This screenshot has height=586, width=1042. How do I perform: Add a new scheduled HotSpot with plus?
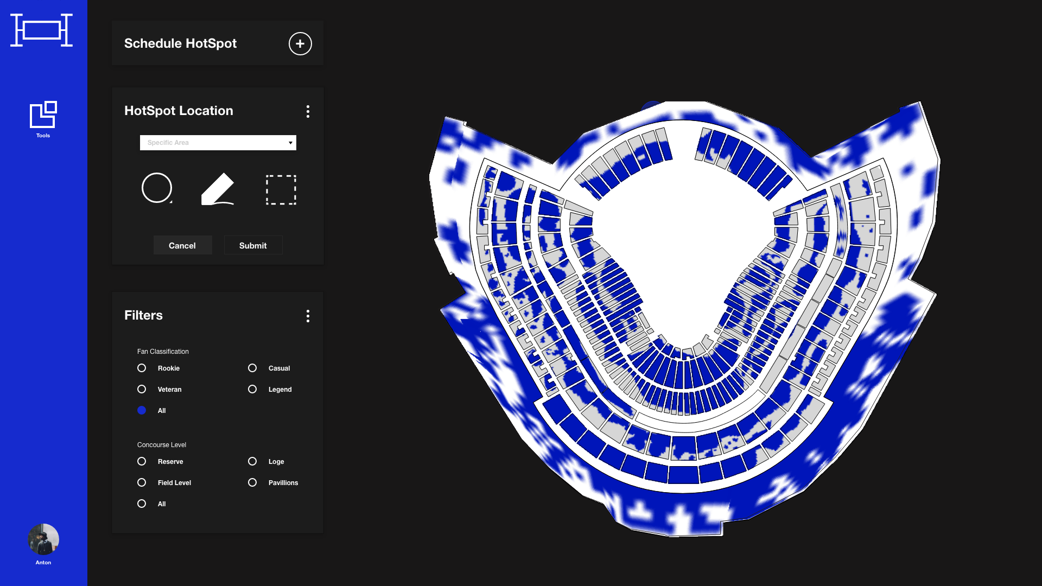(x=300, y=43)
